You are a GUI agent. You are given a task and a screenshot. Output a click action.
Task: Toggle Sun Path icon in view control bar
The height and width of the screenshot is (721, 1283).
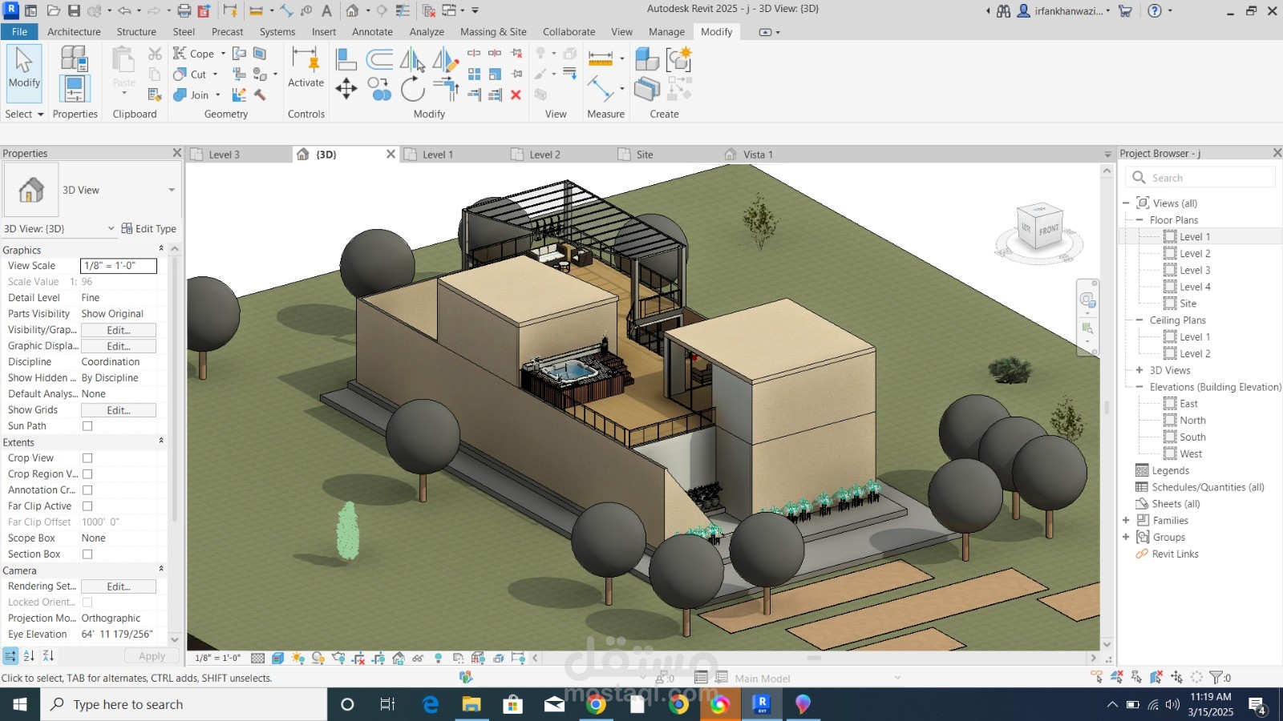(297, 658)
